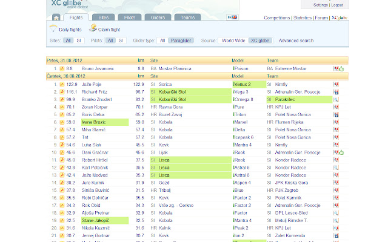Open team Extreme Mostar
The image size is (388, 242).
pyautogui.click(x=291, y=68)
